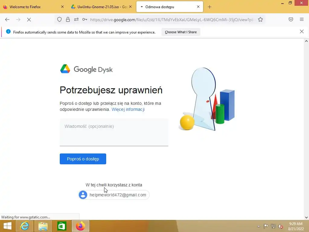Click the Choose What I Share button

tap(181, 32)
